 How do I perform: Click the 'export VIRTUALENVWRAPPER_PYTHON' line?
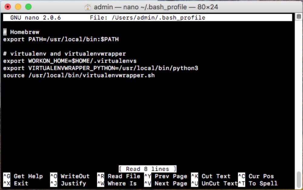coord(101,68)
